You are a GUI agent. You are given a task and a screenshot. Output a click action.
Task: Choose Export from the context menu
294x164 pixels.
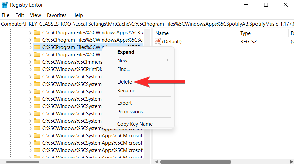(125, 103)
